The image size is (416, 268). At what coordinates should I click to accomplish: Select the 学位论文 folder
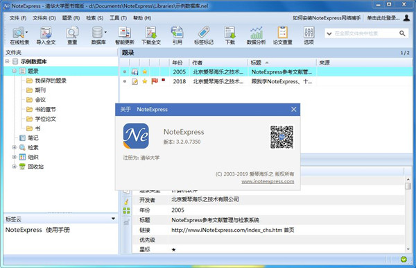46,119
